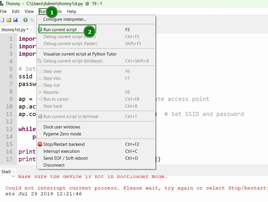Choose Configure interpreter from Run menu

[x=96, y=19]
